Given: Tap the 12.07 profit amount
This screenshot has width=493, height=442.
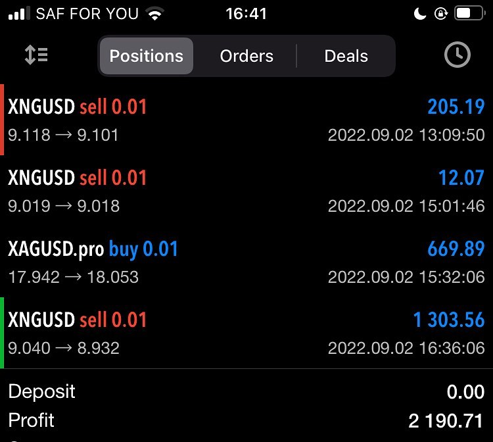Looking at the screenshot, I should point(461,178).
